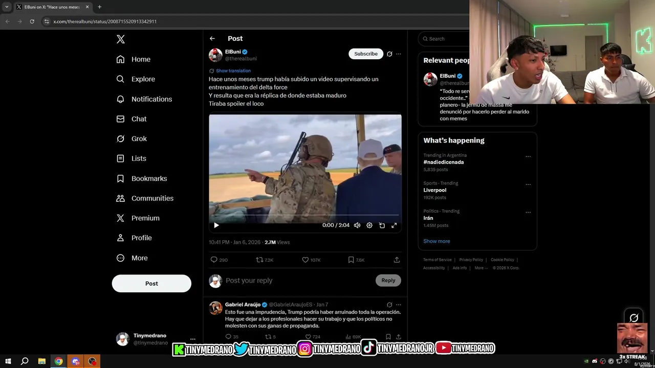Play the video in the post
Viewport: 655px width, 368px height.
coord(216,225)
